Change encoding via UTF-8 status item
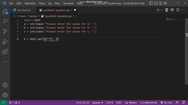188x105 pixels. coord(109,102)
